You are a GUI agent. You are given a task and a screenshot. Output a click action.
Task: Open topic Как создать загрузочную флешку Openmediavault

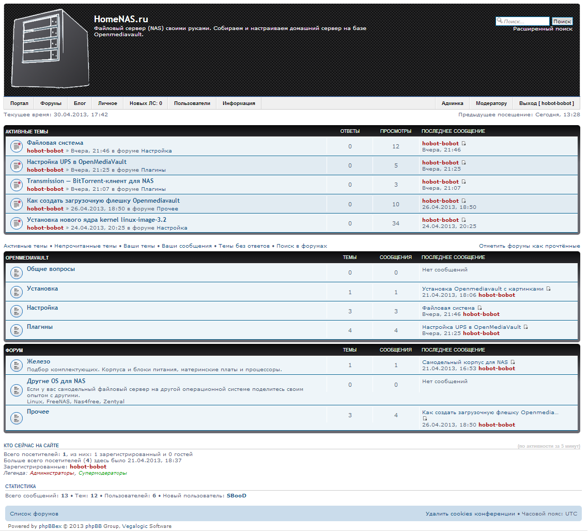103,201
